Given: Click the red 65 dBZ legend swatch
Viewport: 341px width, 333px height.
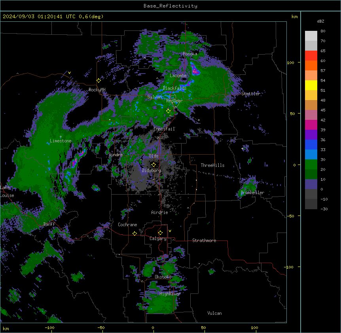Looking at the screenshot, I should coord(311,55).
